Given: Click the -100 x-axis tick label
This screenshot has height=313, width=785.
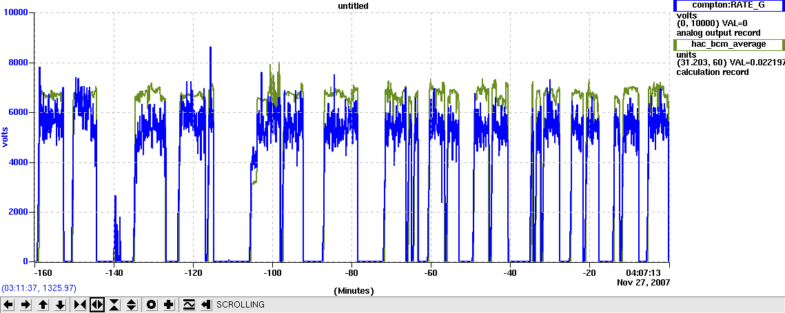Looking at the screenshot, I should click(x=272, y=273).
